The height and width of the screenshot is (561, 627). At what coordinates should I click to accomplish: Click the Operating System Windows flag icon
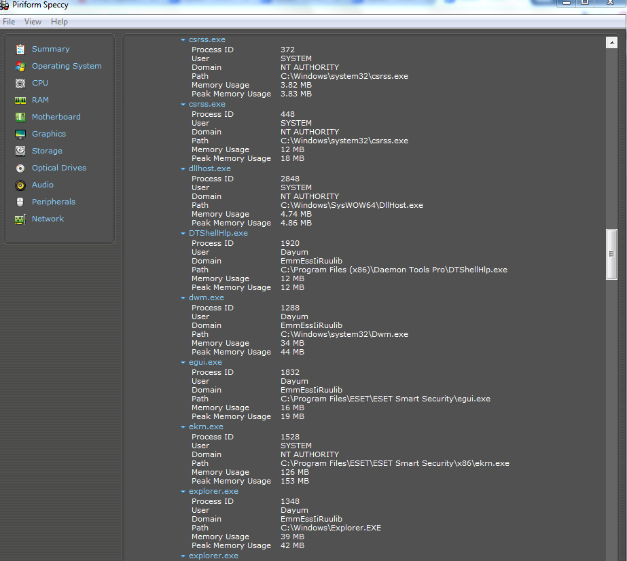tap(20, 67)
